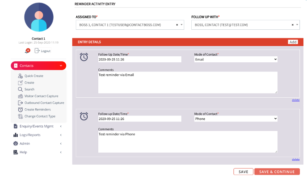Viewport: 307px width, 177px height.
Task: Click the Visitor Contact Capture icon
Action: pyautogui.click(x=21, y=96)
